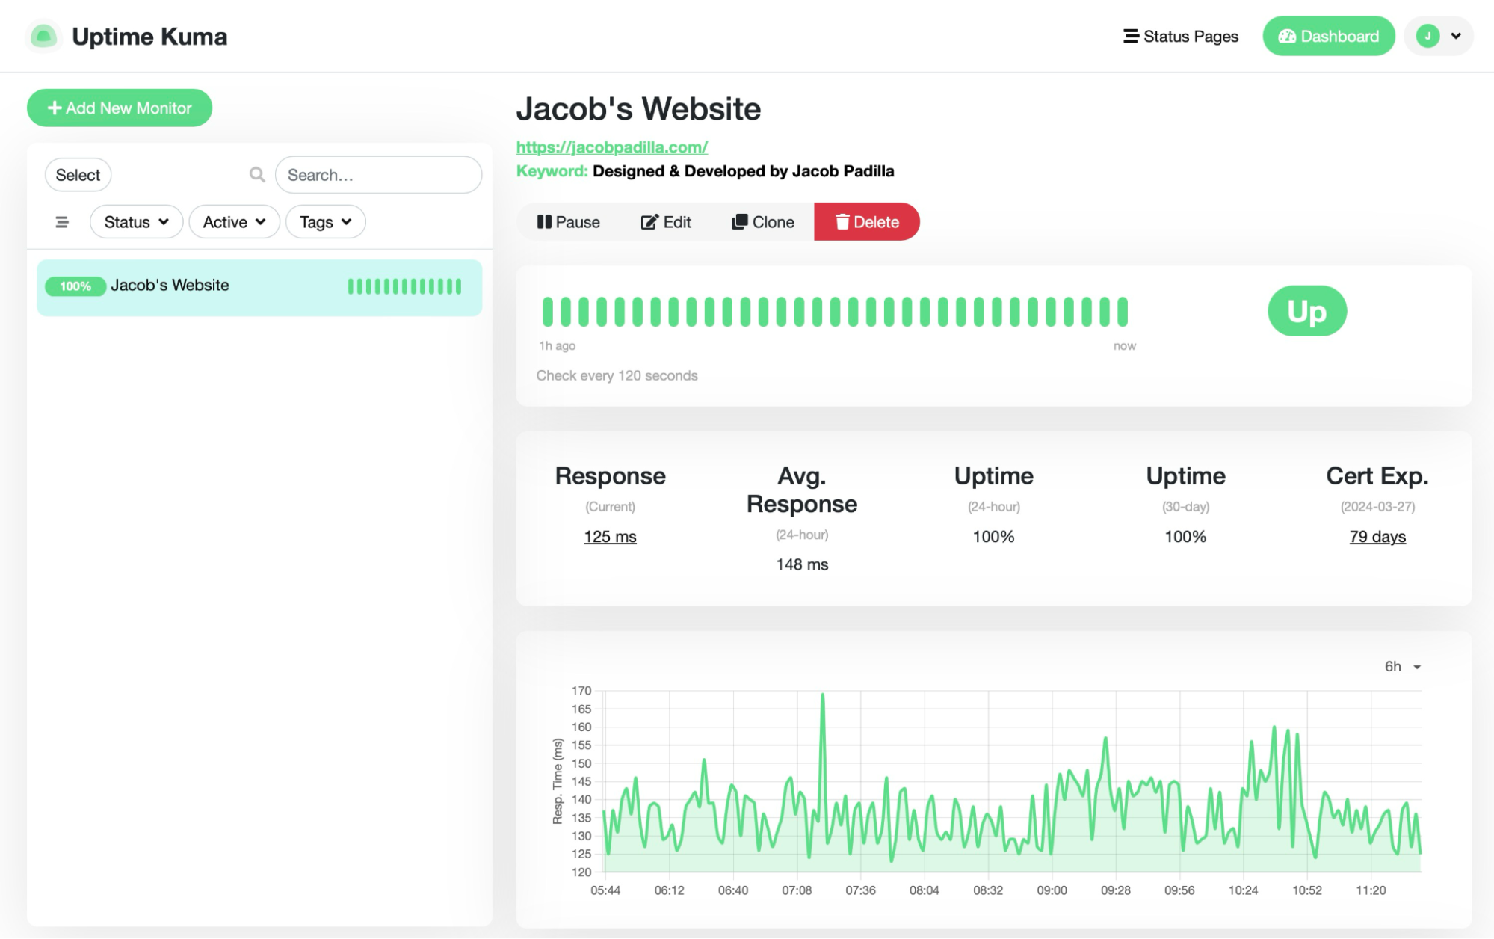Screen dimensions: 1494x939
Task: Expand the Active filter dropdown
Action: 234,221
